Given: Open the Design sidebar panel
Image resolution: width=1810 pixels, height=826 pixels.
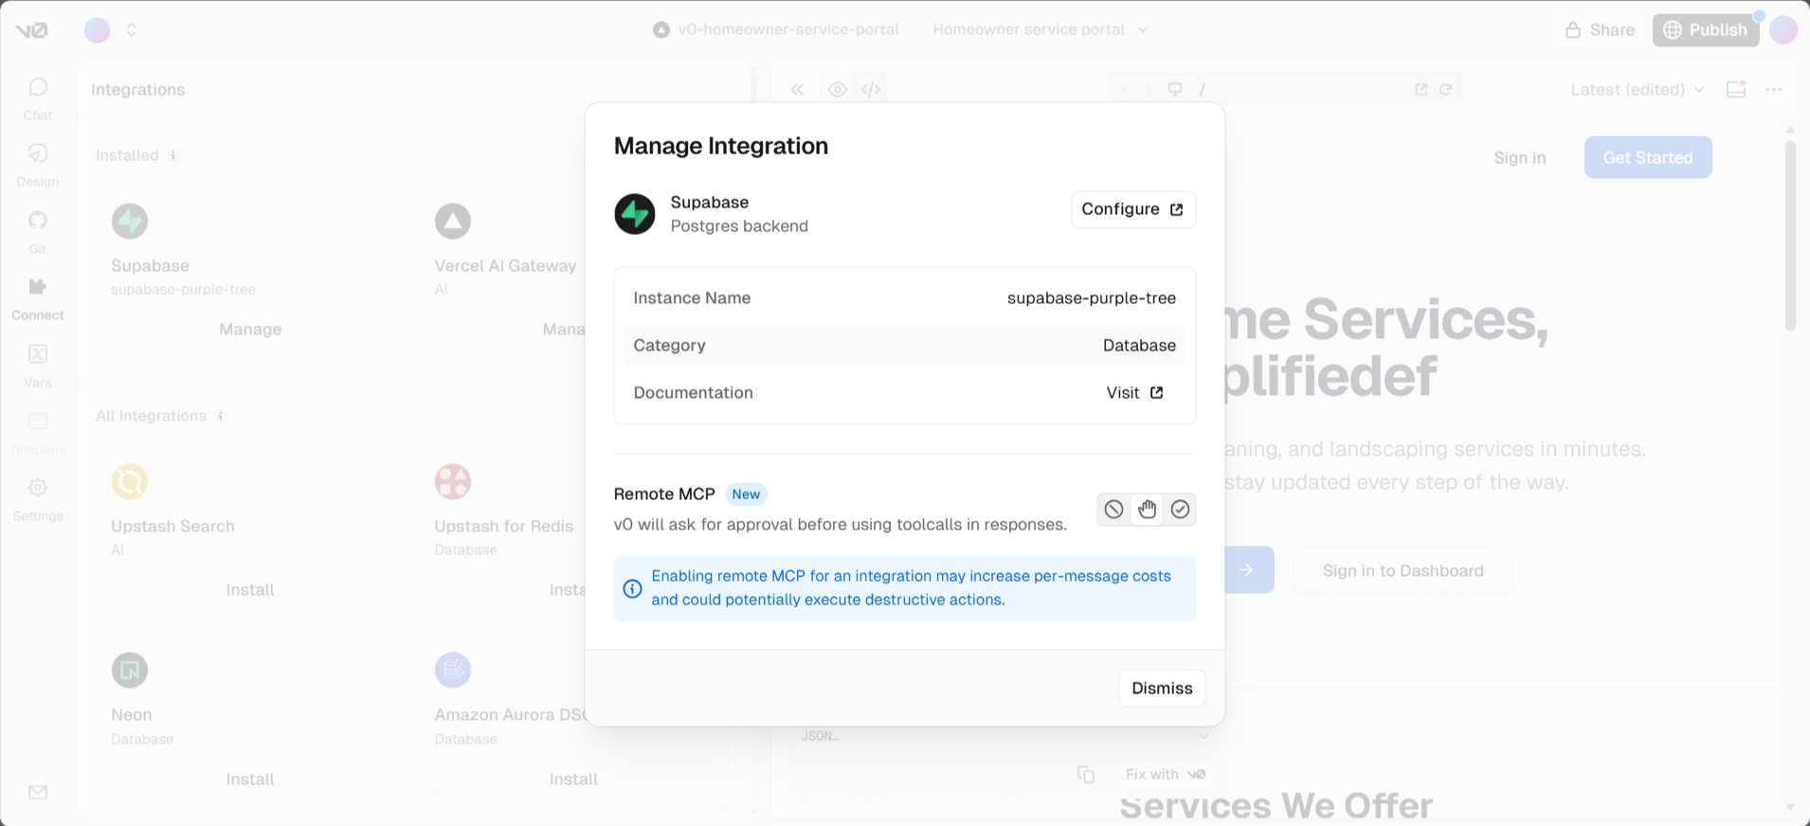Looking at the screenshot, I should (x=38, y=165).
